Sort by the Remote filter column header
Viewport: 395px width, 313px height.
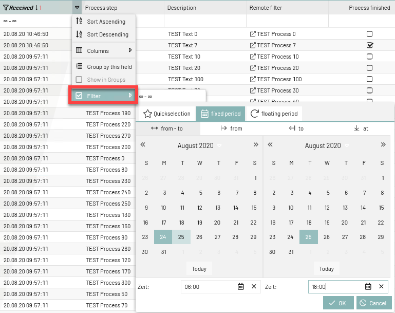(266, 8)
